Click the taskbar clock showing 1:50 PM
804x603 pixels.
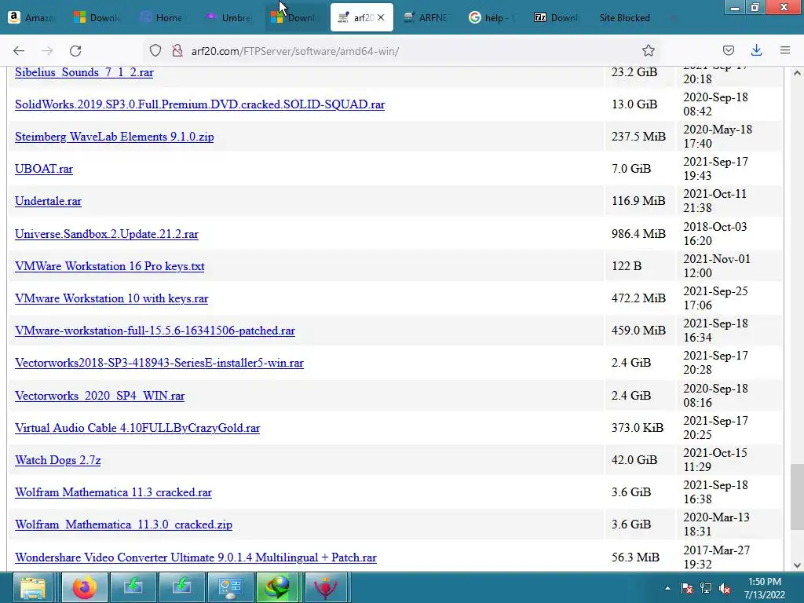click(765, 588)
